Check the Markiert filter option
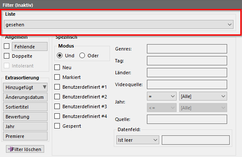Image resolution: width=242 pixels, height=157 pixels. coord(57,77)
